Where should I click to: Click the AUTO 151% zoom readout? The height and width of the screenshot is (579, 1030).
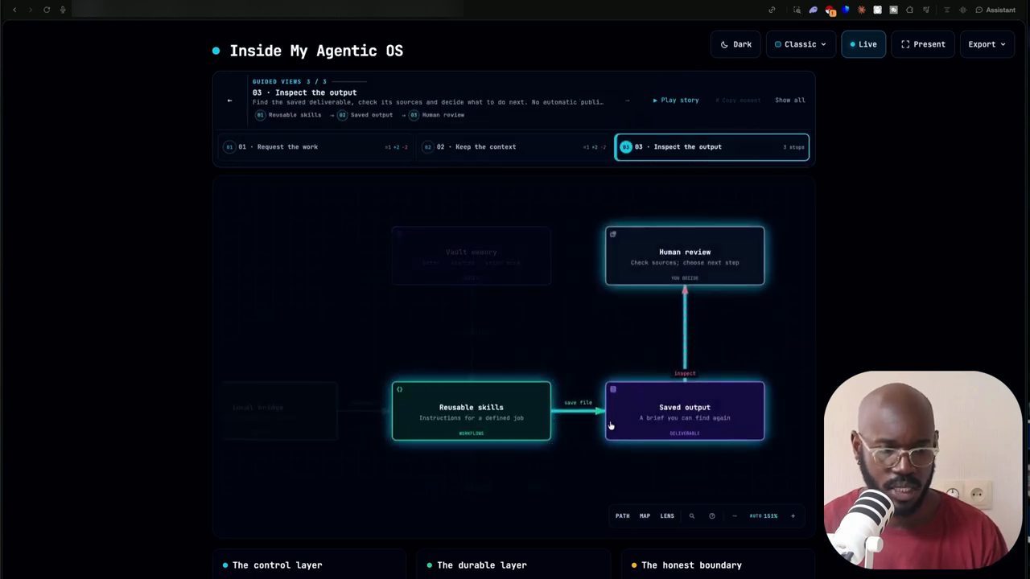coord(764,516)
